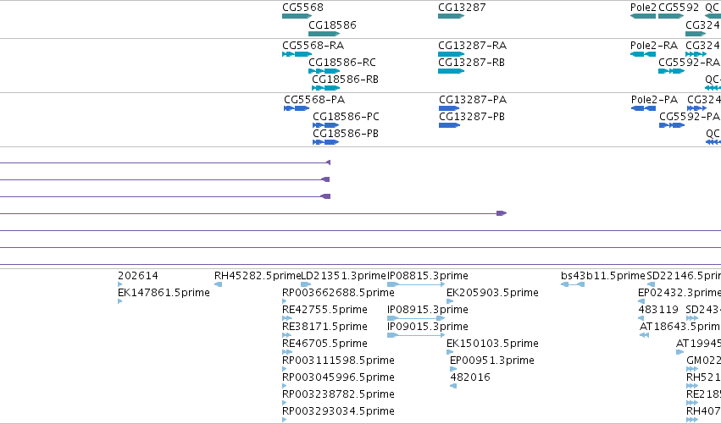Screen dimensions: 721x424
Task: Open the Pole2-RA transcript glyph
Action: coord(643,55)
